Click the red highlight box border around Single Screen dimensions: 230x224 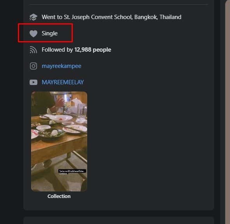pyautogui.click(x=45, y=24)
